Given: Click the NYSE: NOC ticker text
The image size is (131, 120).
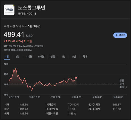Looking at the screenshot, I should [25, 14].
